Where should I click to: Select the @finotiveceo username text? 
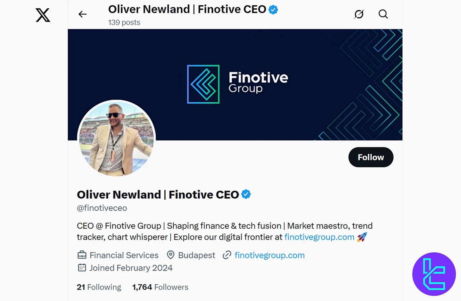[102, 208]
